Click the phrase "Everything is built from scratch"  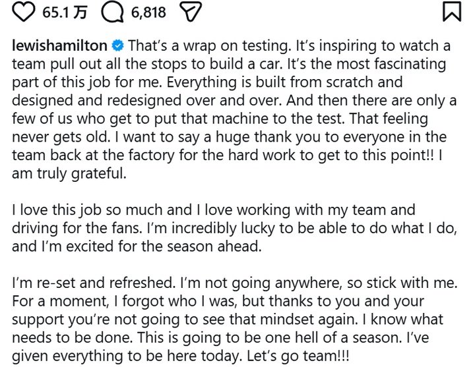(322, 83)
